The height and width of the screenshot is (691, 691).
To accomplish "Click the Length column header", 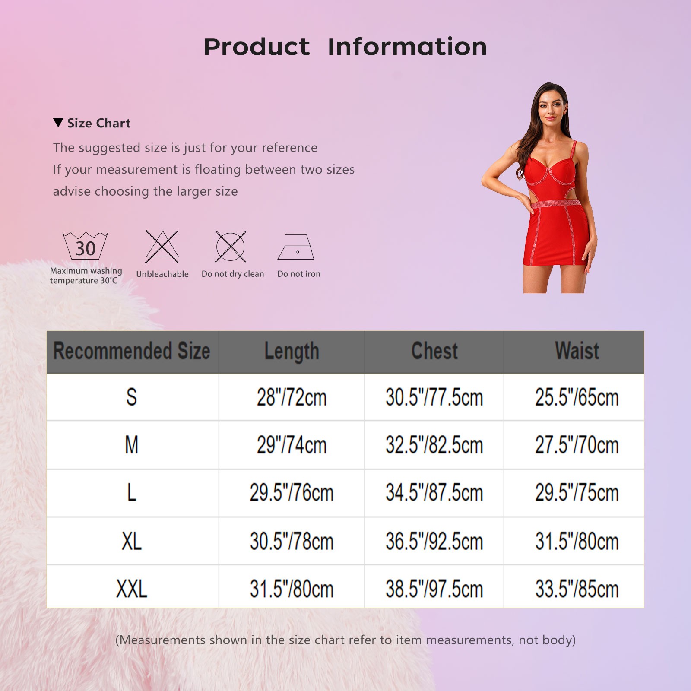I will [292, 352].
